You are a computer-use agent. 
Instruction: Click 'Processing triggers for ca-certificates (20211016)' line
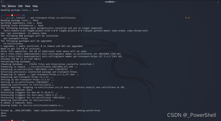[35, 98]
